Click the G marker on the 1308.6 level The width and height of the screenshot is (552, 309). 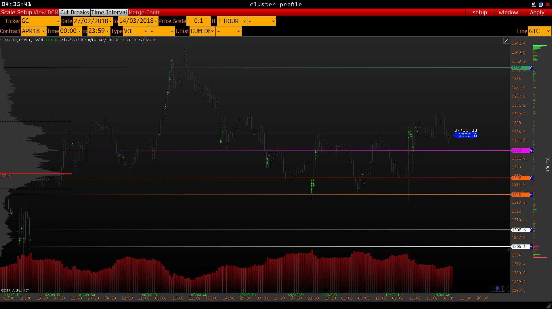531,230
